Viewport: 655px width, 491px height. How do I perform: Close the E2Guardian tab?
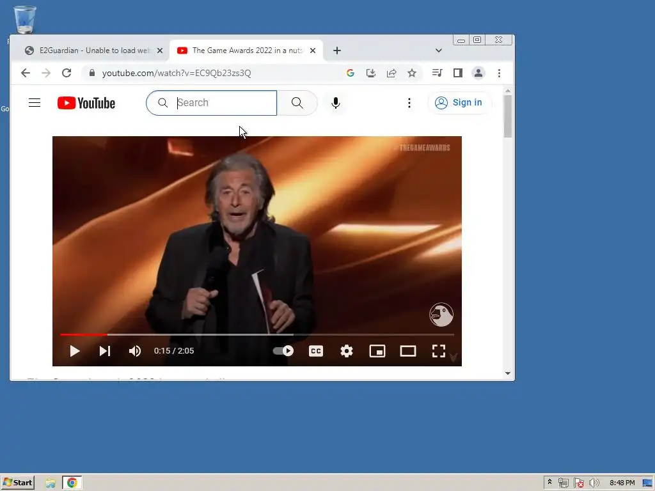coord(160,51)
